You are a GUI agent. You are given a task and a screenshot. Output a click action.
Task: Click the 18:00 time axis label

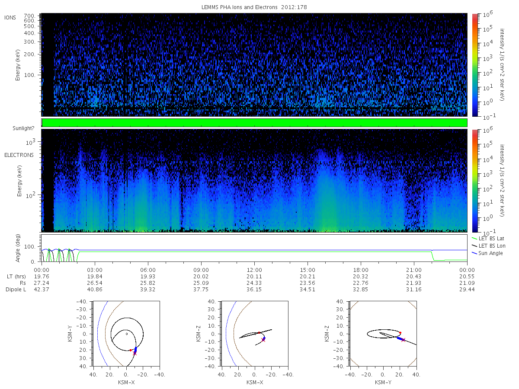(x=361, y=269)
